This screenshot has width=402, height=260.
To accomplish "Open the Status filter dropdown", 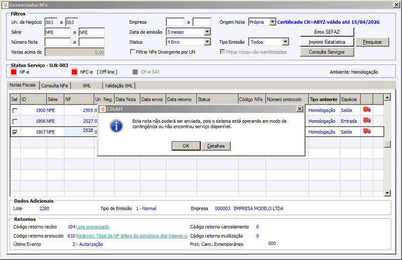I will point(208,42).
